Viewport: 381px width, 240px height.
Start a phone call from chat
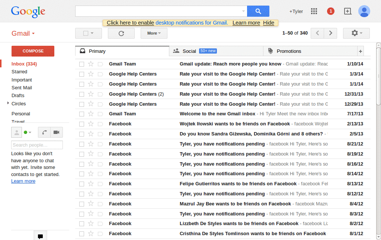44,132
